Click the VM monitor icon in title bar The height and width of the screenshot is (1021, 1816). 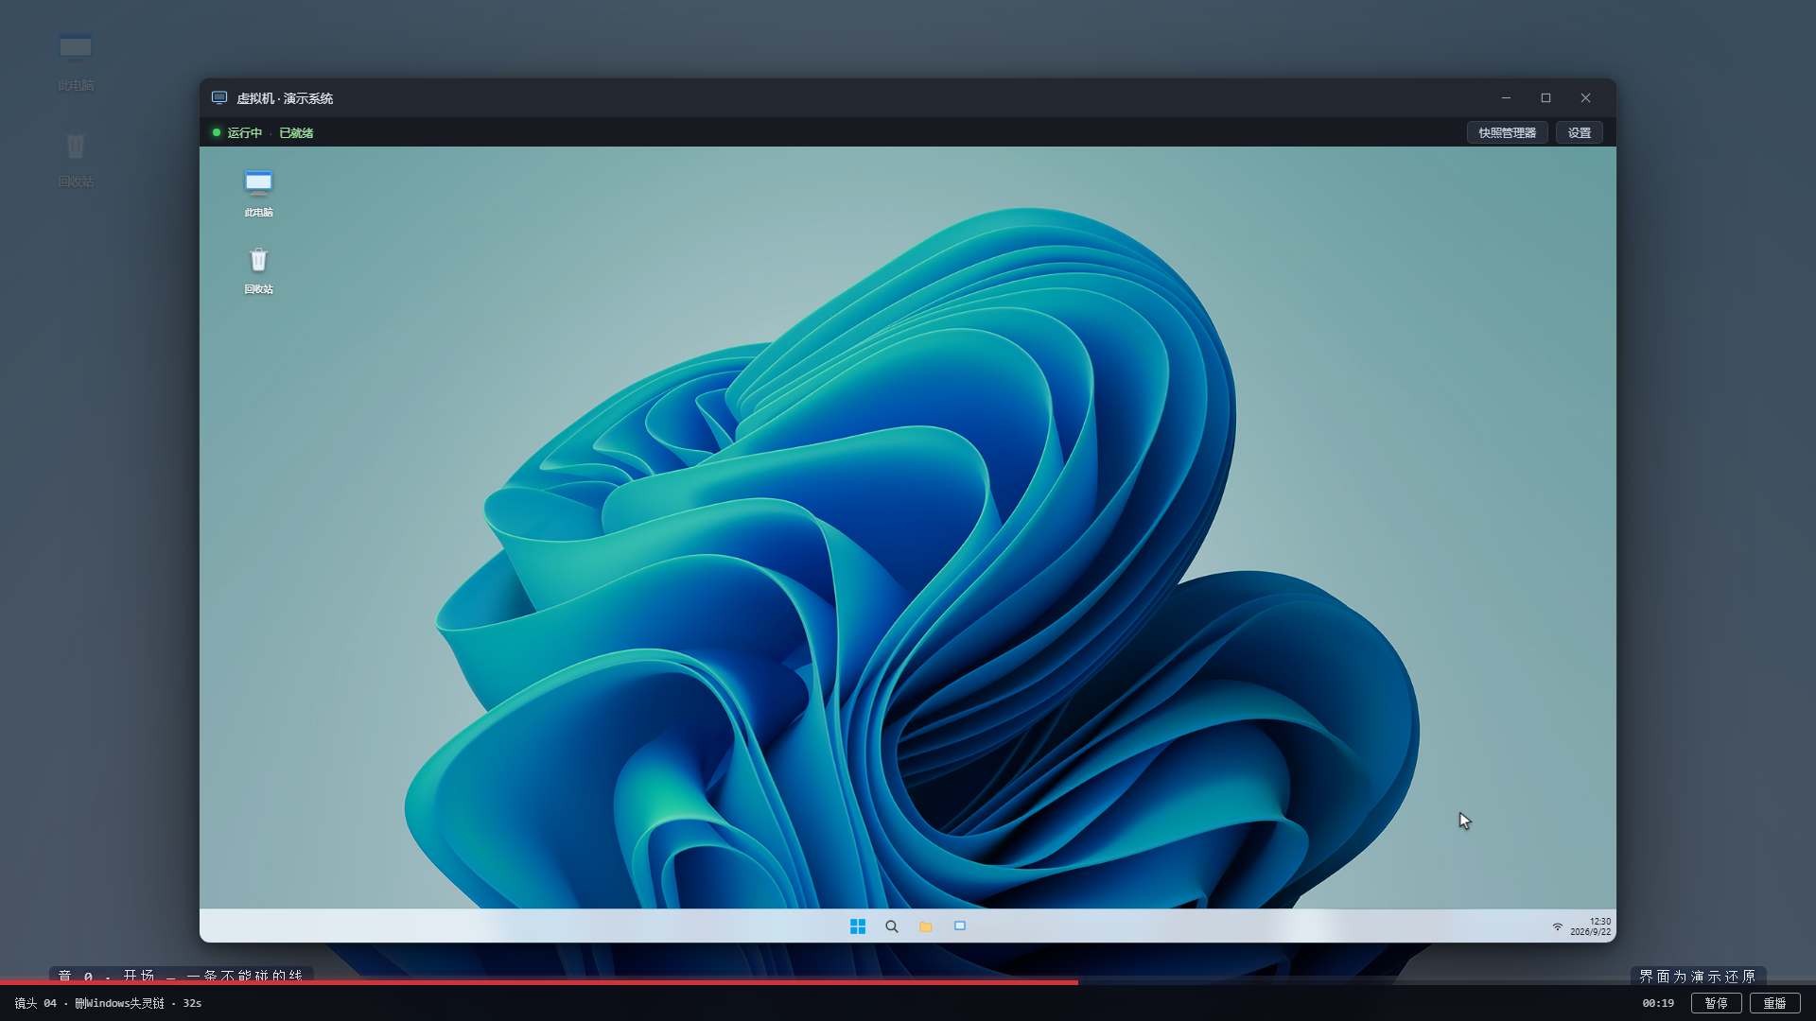(219, 97)
